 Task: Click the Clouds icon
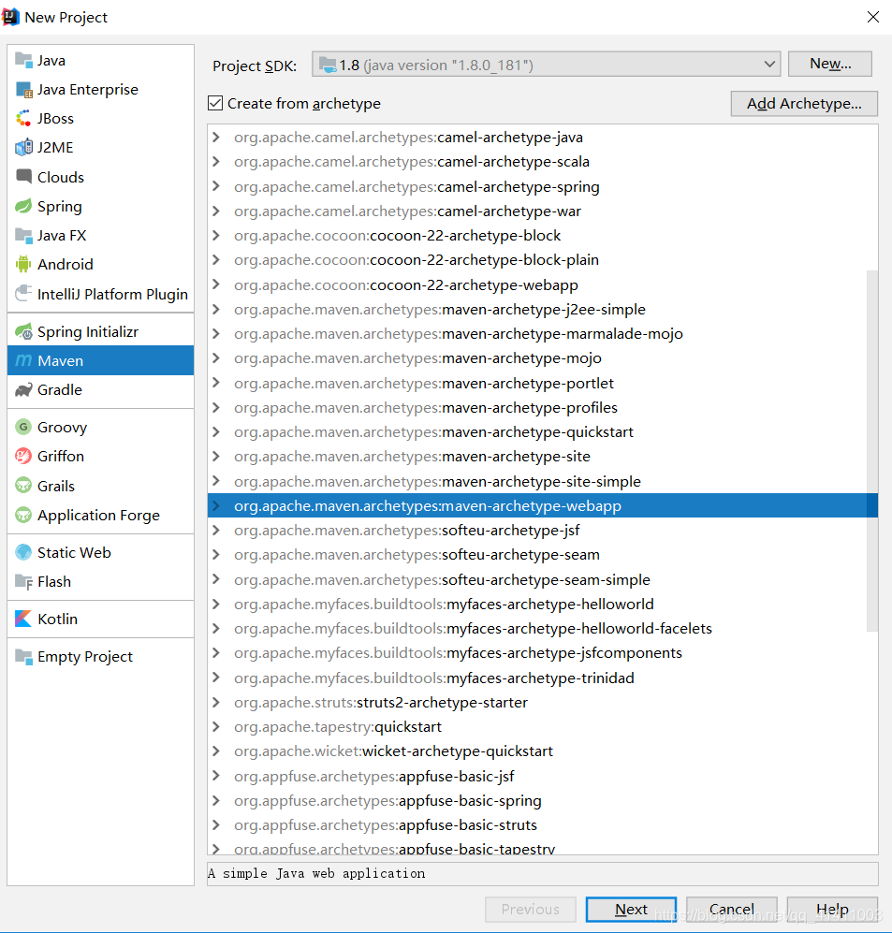pyautogui.click(x=23, y=177)
